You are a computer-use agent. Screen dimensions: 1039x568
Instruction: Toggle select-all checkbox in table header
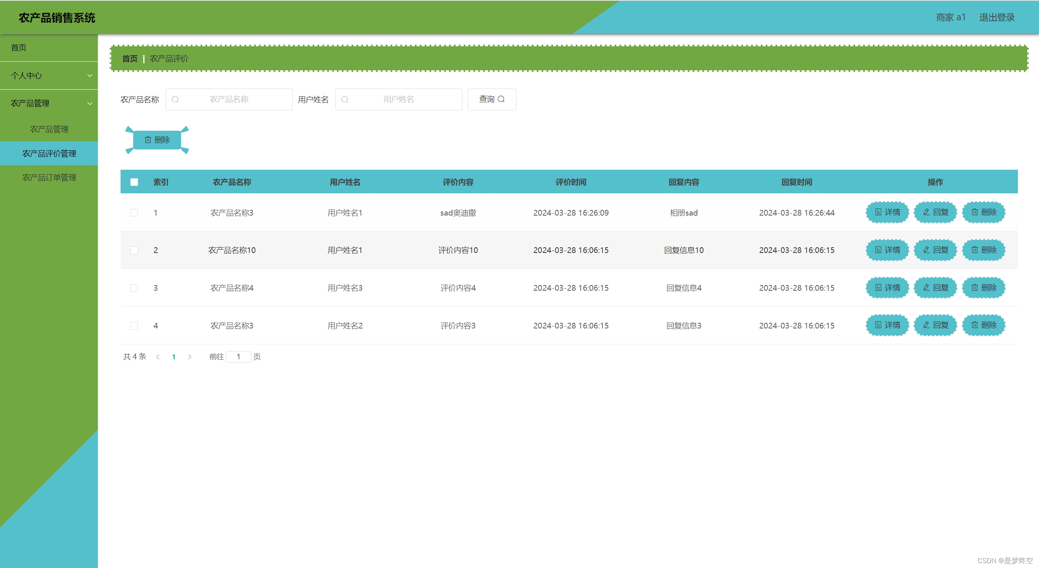coord(134,182)
